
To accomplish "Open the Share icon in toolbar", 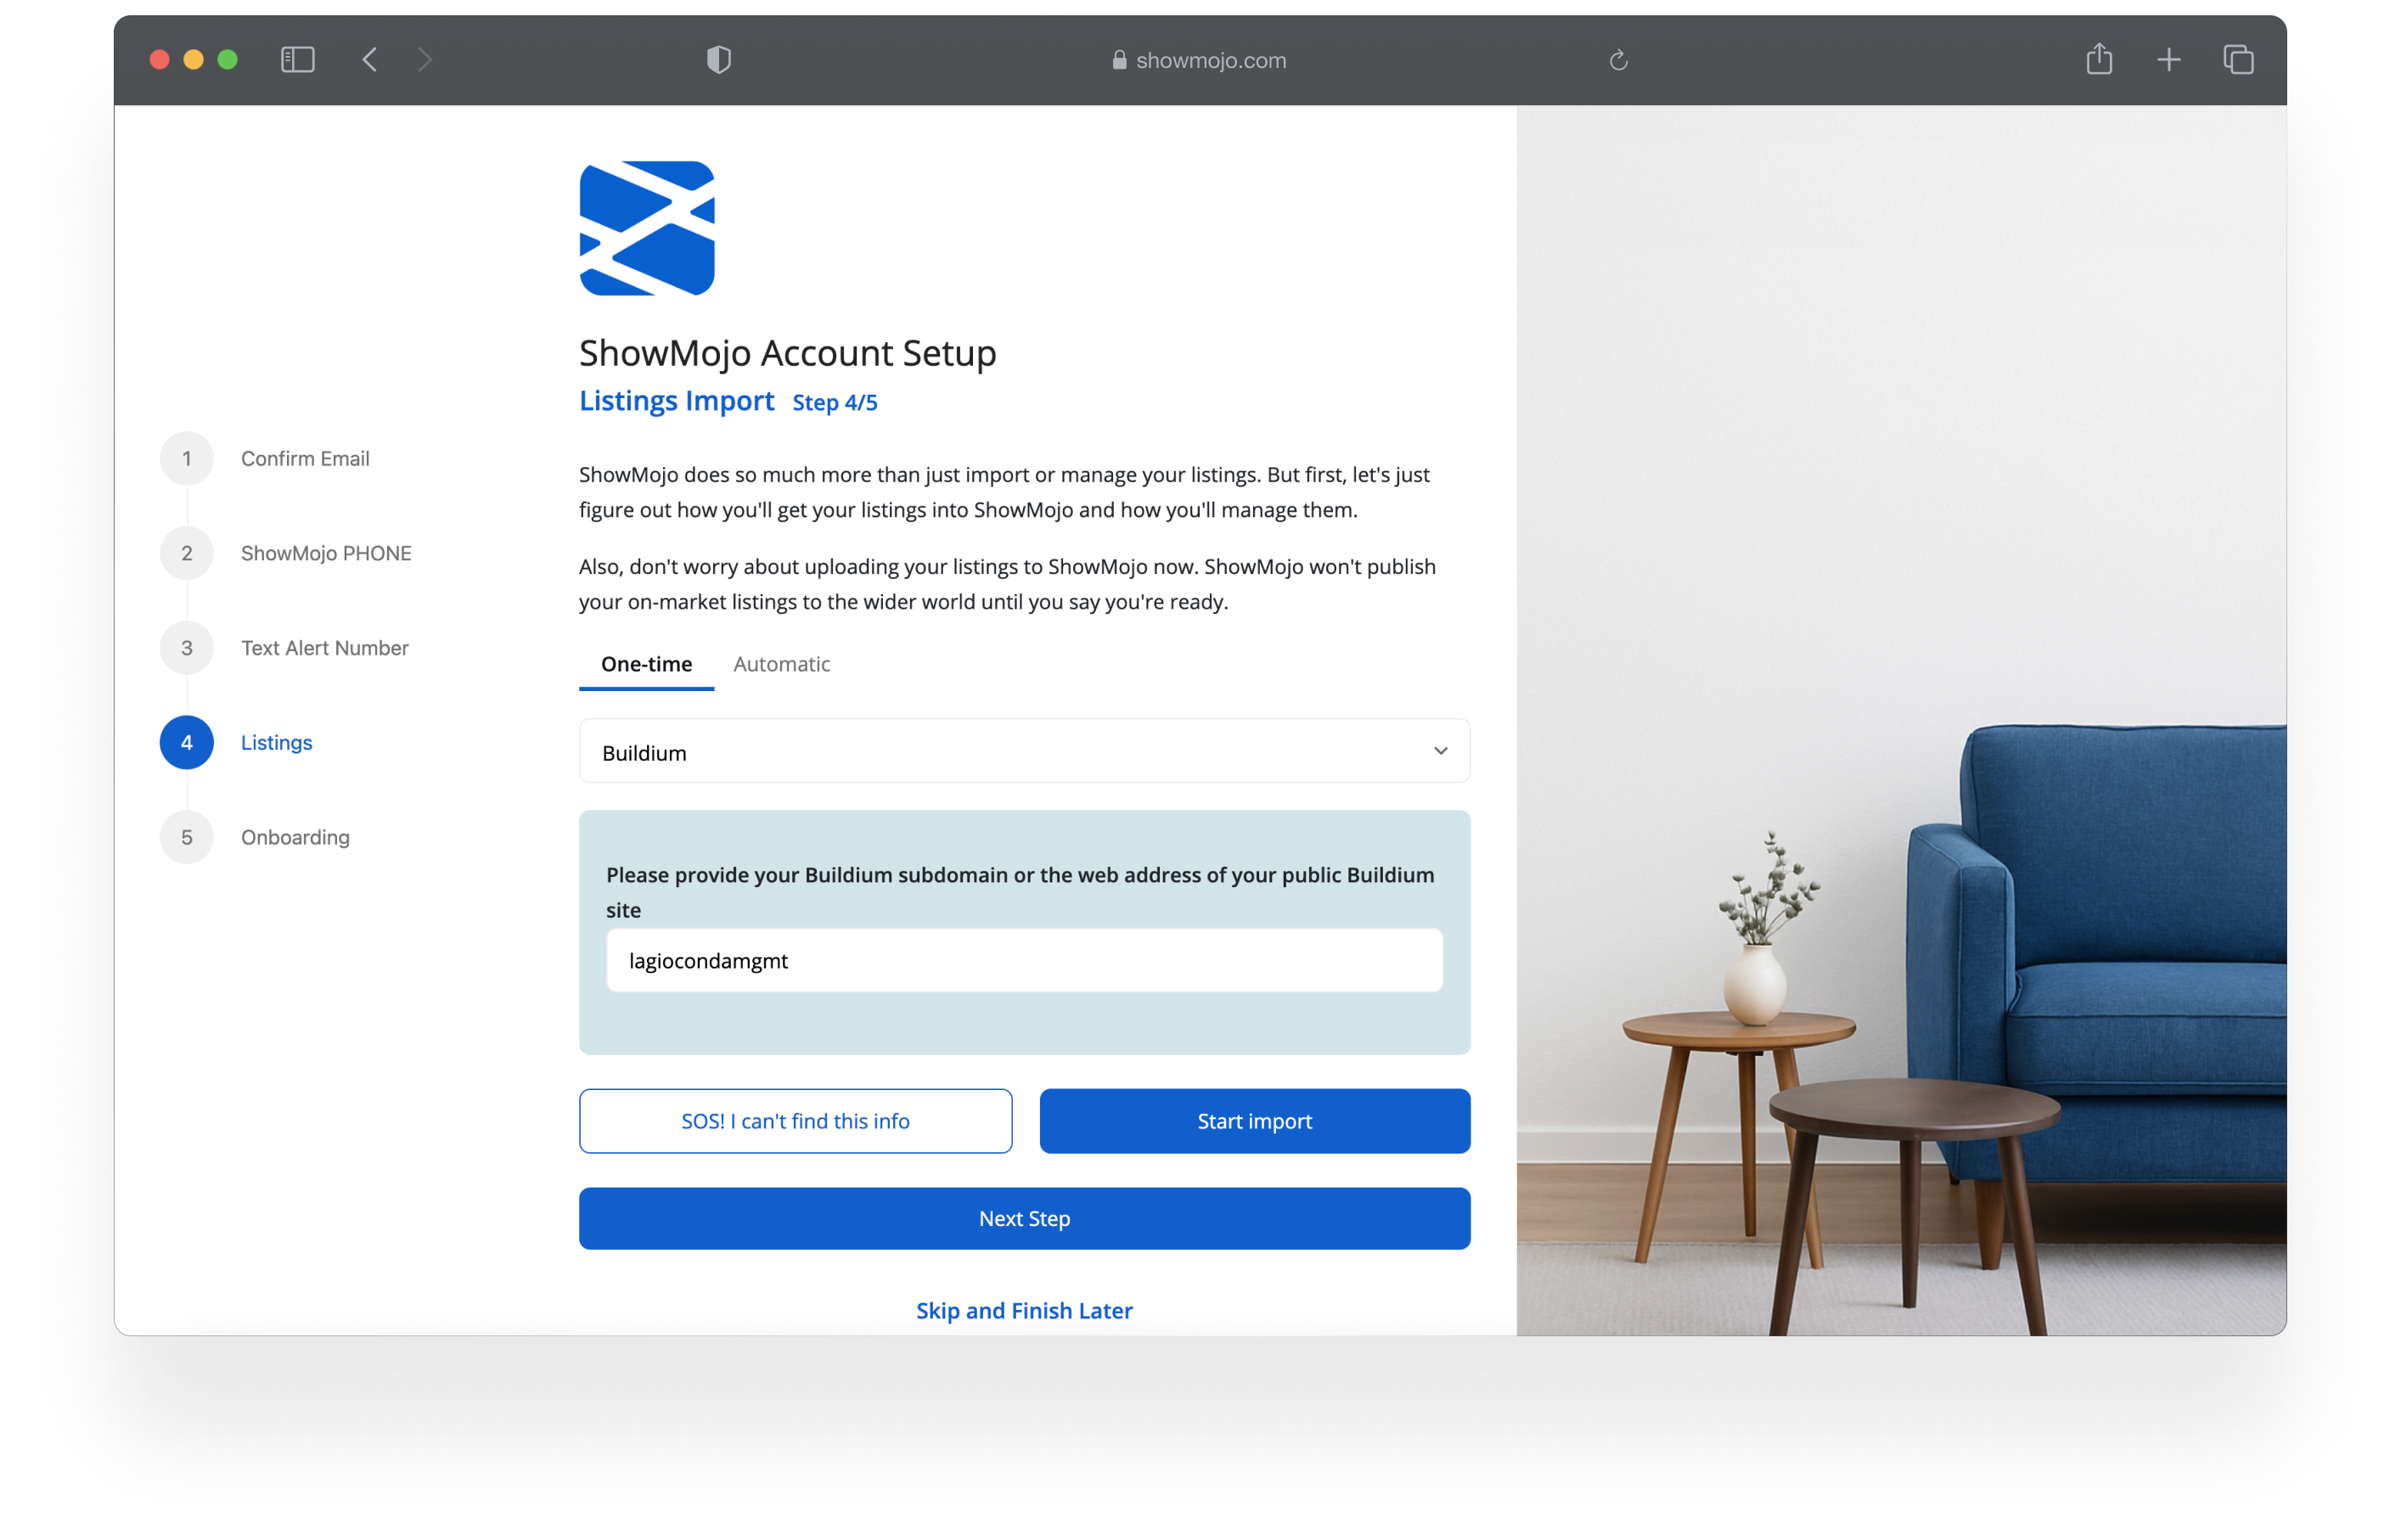I will [x=2099, y=60].
